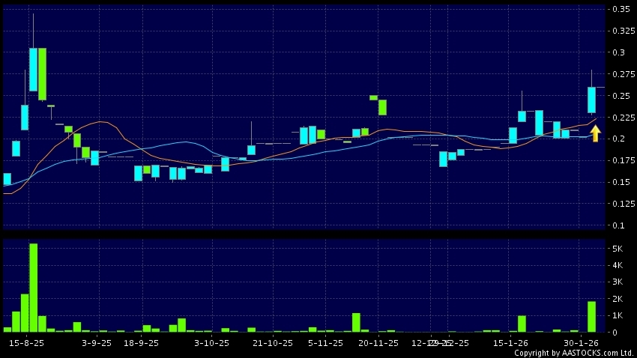Click the AASTOCKS.com copyright text

point(573,353)
